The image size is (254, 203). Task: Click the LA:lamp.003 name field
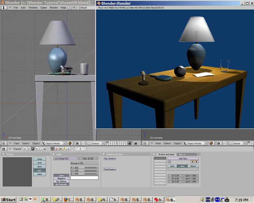(65, 159)
